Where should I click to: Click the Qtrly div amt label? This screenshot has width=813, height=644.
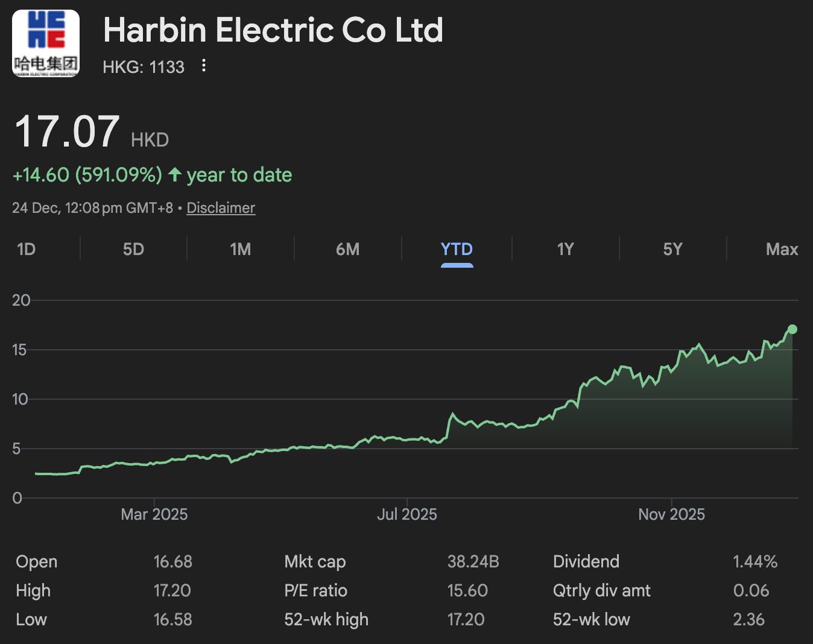coord(602,590)
